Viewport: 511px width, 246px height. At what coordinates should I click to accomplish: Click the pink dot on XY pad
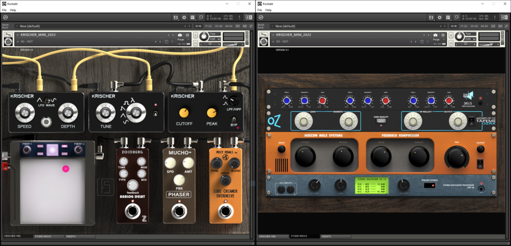[x=66, y=169]
